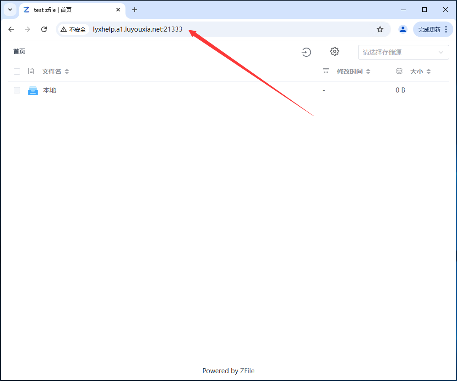Toggle 文件名 column sort order

tap(67, 71)
